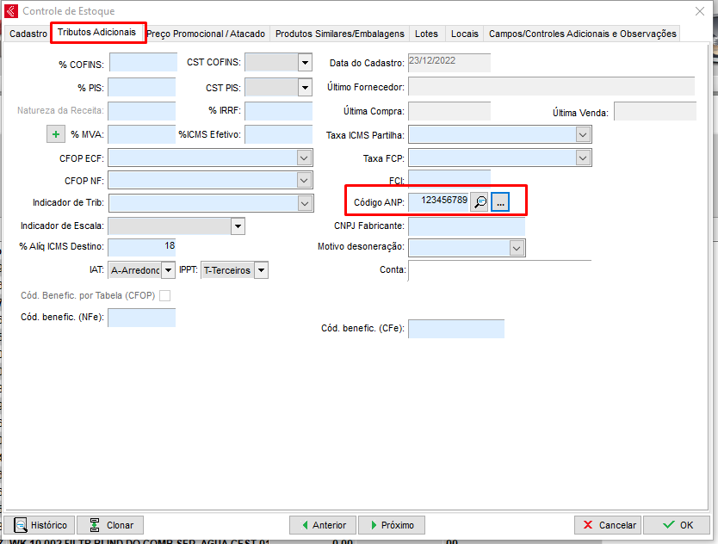This screenshot has height=544, width=718.
Task: Go to the next record with Próximo
Action: point(390,525)
